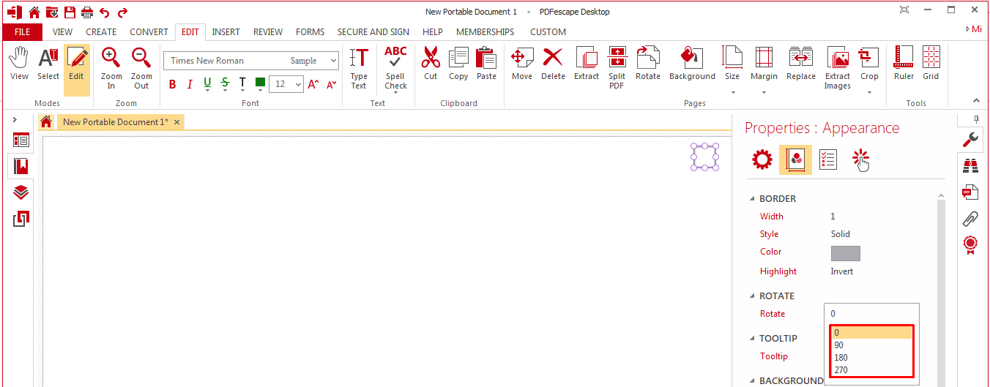
Task: Open the Attachments paperclip panel
Action: point(970,218)
